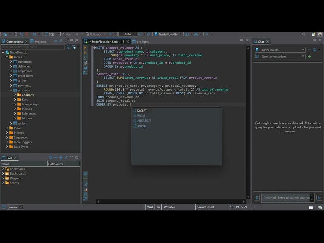Open the New conversation dropdown
Viewport: 324px width, 243px height.
(x=280, y=56)
